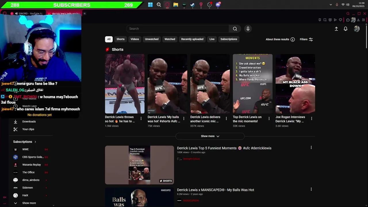368x207 pixels.
Task: Select the Unwatched filter chip
Action: 152,39
